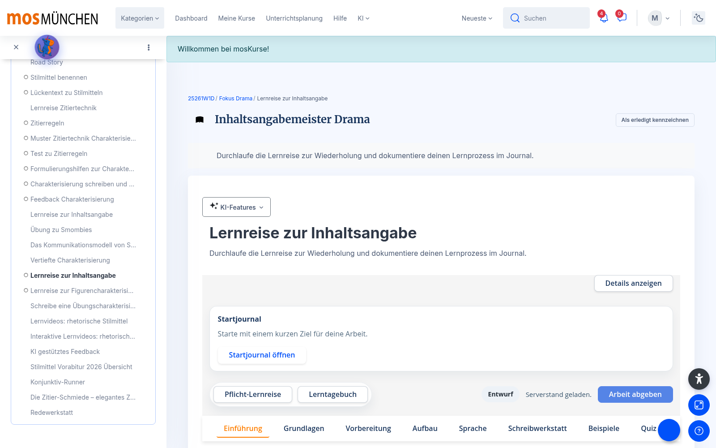
Task: Open the help question mark button
Action: tap(699, 431)
